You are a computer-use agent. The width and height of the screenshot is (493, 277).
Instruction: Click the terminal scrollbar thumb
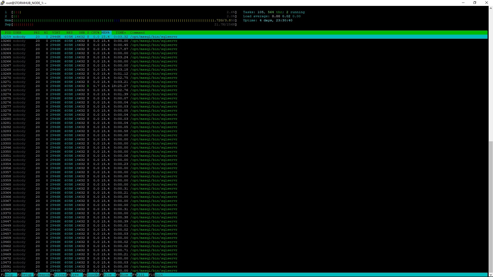(490, 207)
